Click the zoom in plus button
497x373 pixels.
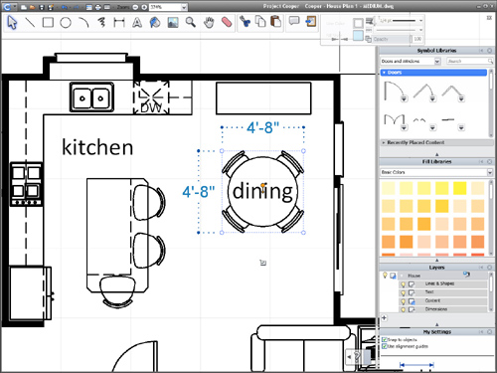(x=144, y=7)
